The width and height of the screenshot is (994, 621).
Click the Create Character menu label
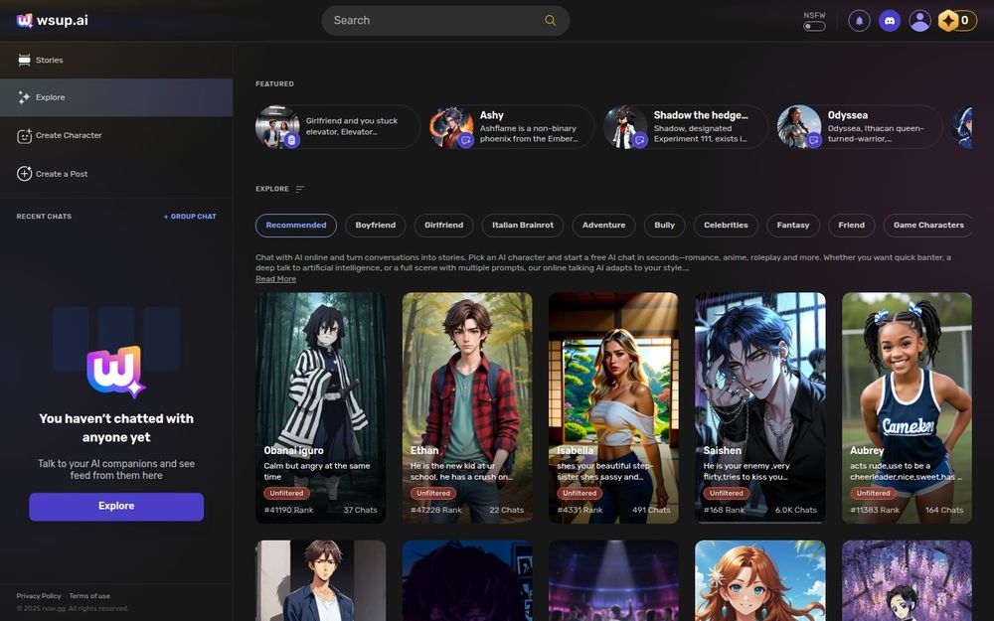(69, 135)
